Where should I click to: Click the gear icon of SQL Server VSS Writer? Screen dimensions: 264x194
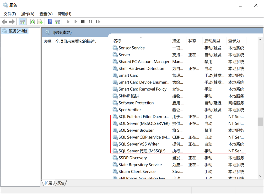[115, 144]
